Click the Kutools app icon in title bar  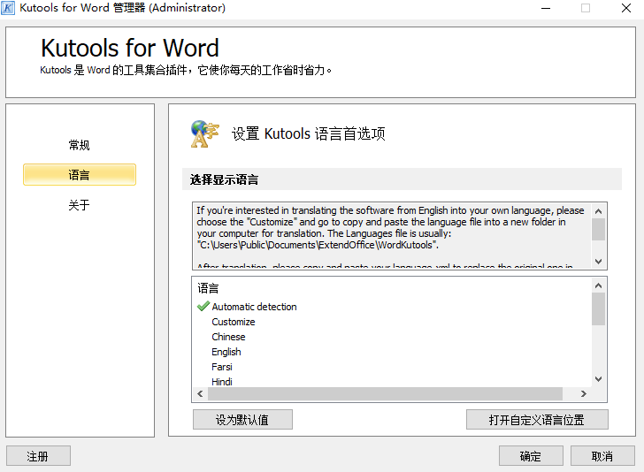pos(9,8)
